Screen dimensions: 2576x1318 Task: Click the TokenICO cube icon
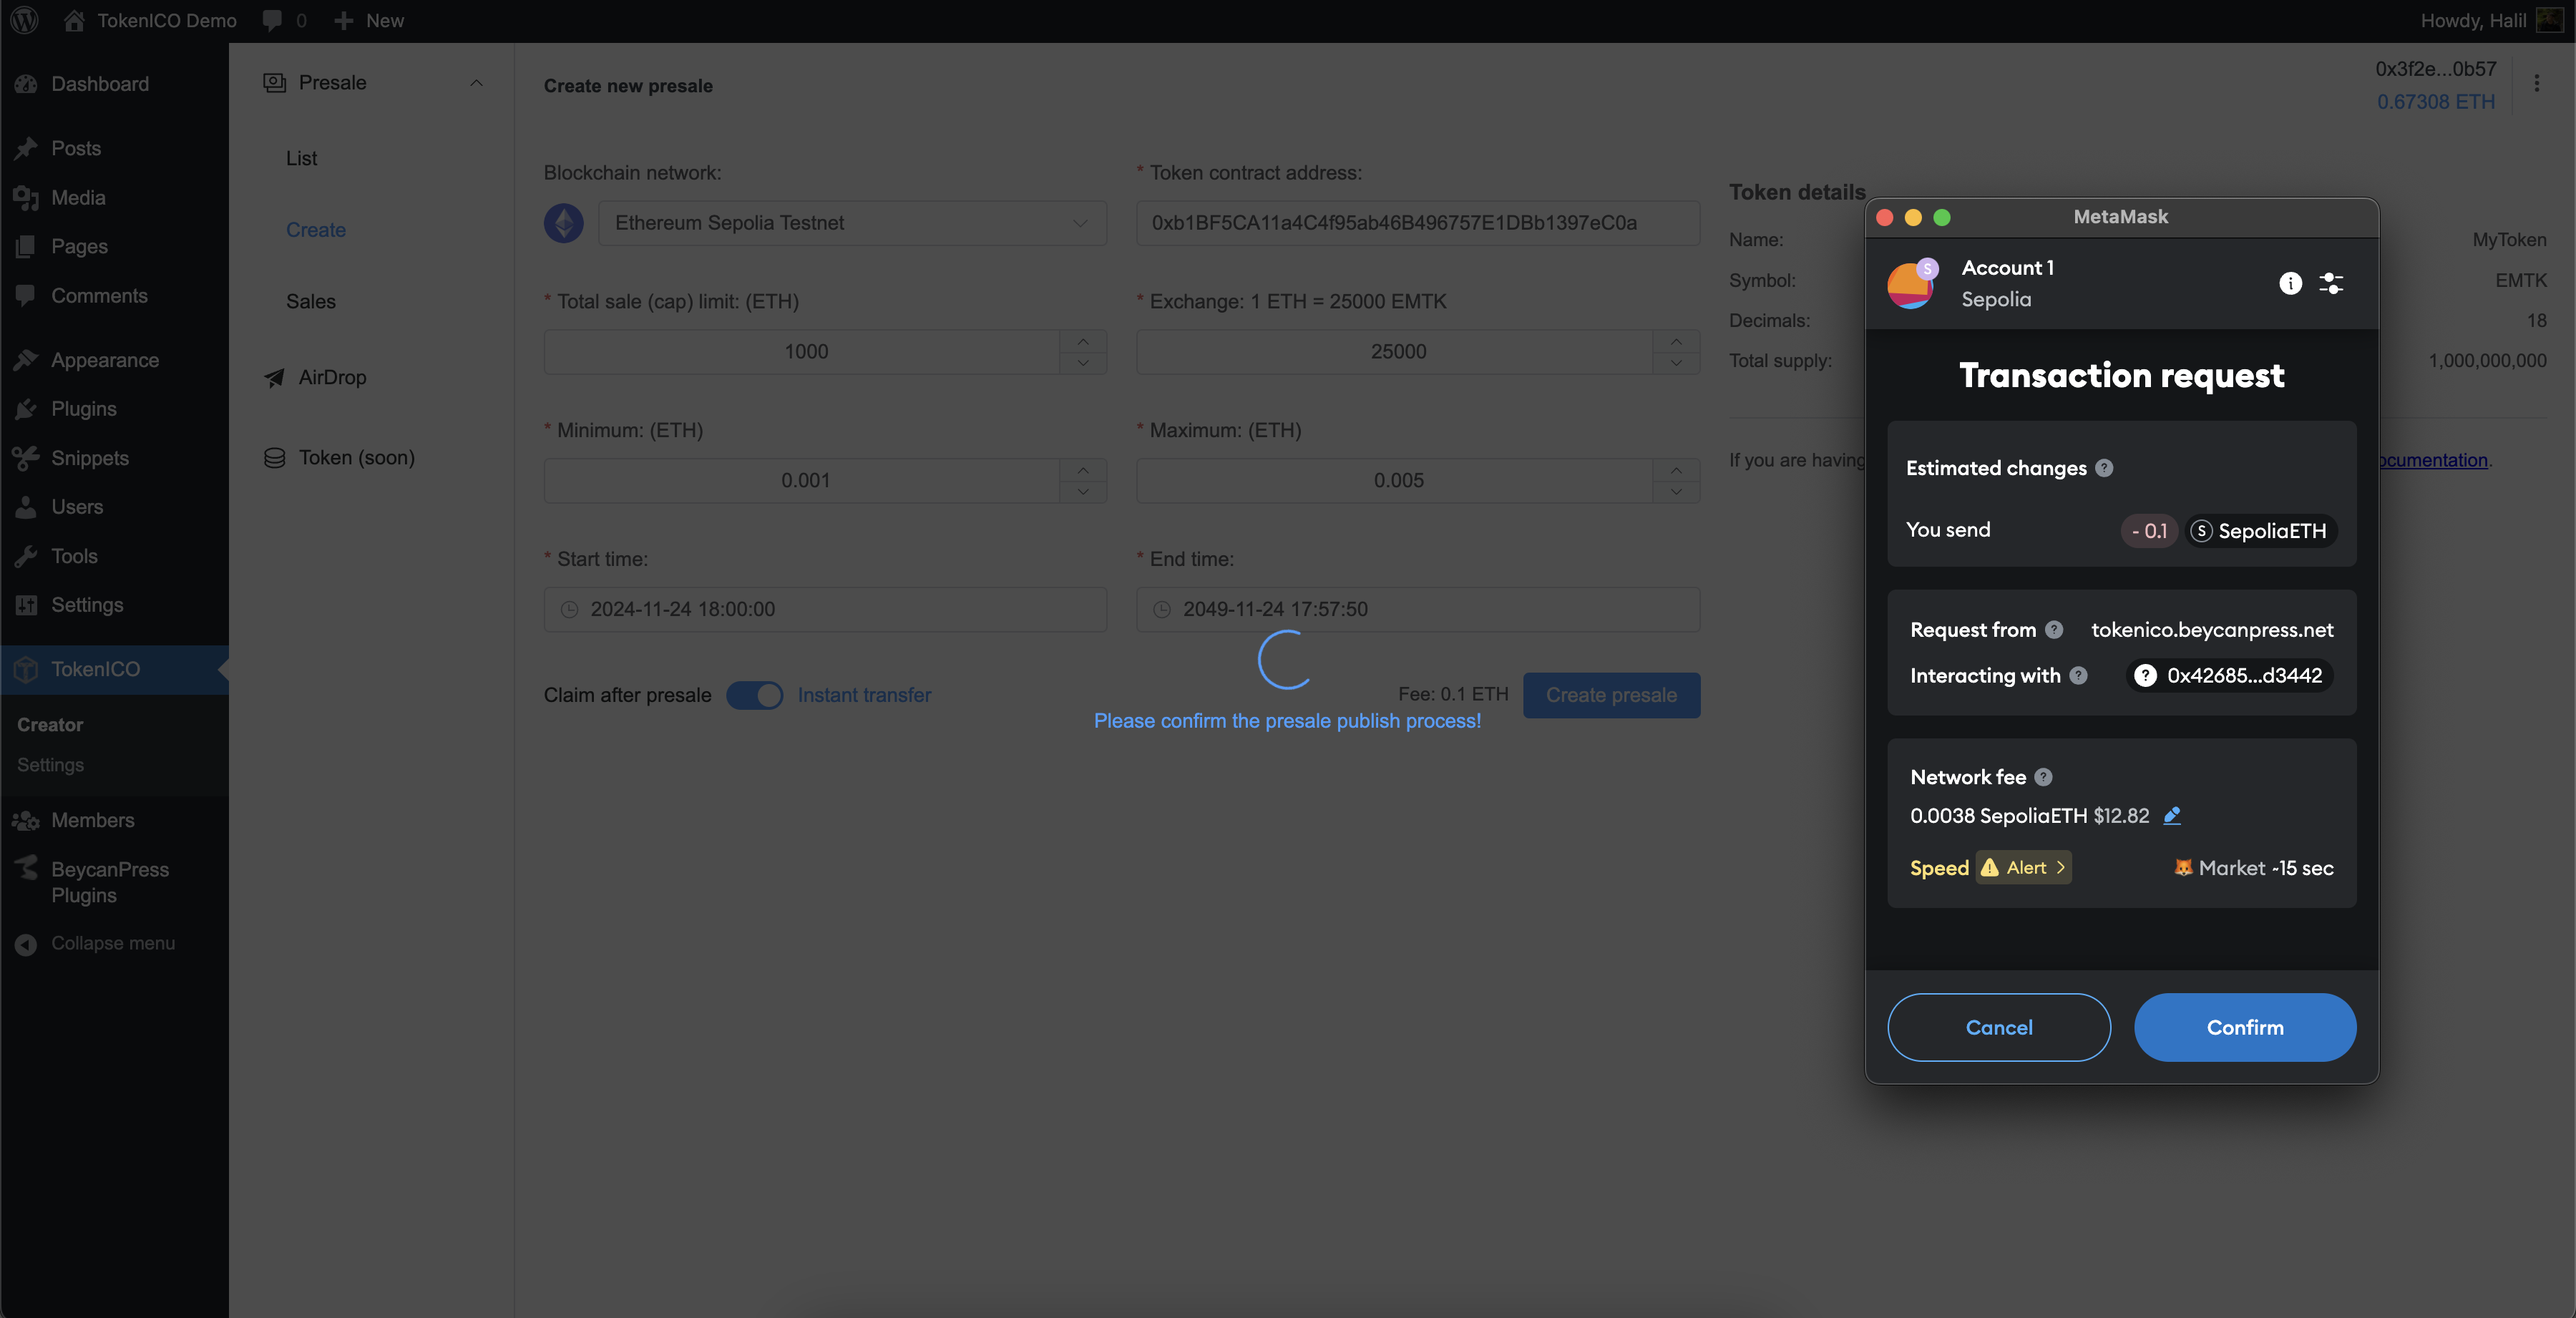coord(26,669)
